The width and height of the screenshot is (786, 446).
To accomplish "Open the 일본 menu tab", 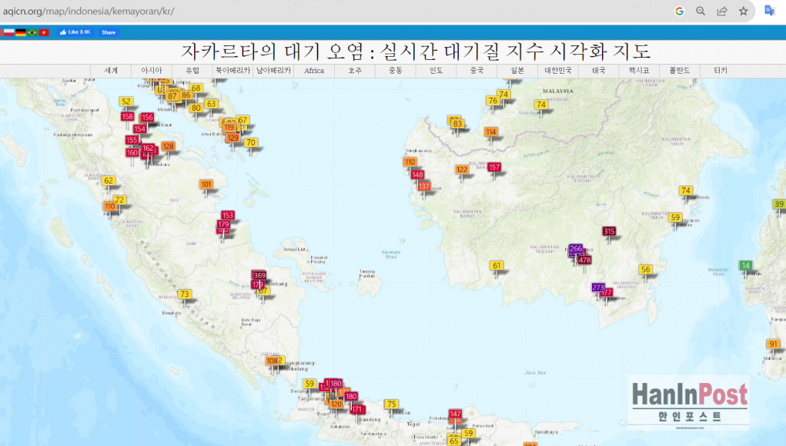I will click(517, 71).
